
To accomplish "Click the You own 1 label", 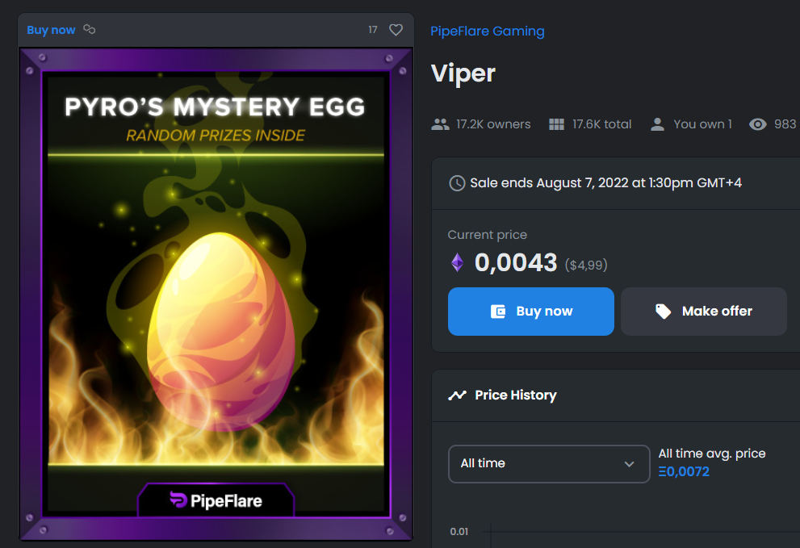I will [x=702, y=124].
